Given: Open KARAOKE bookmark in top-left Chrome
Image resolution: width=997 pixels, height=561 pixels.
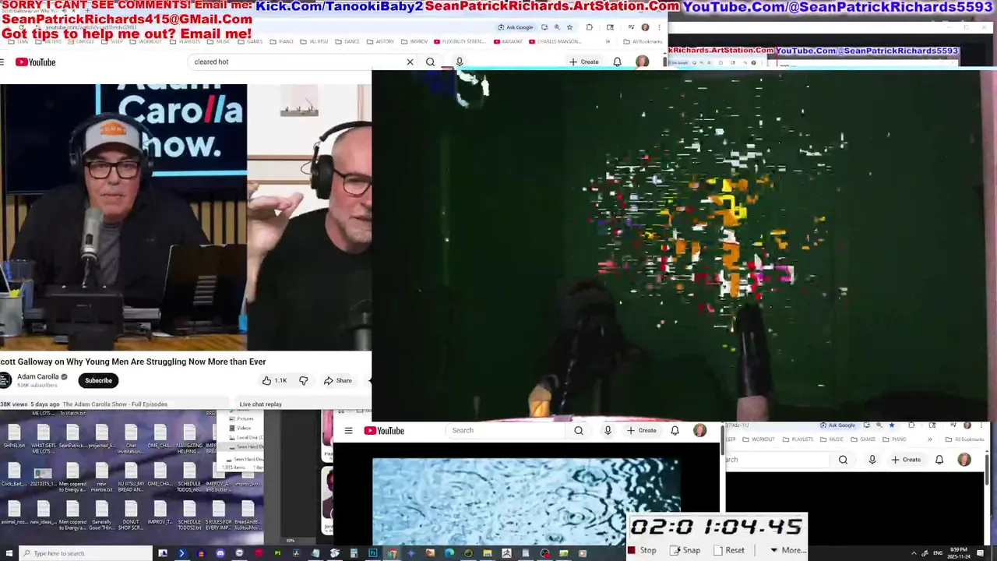Looking at the screenshot, I should (509, 41).
